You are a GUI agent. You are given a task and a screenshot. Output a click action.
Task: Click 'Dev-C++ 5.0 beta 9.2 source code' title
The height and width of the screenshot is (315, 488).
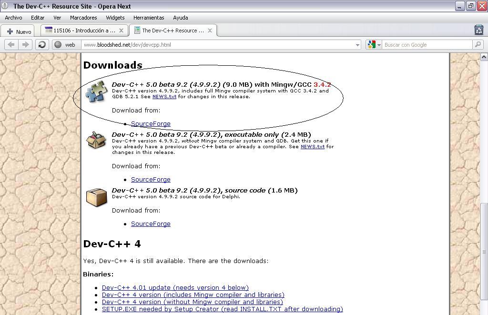tap(204, 191)
